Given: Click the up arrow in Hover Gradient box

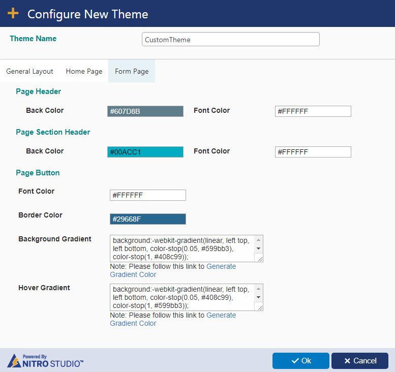Looking at the screenshot, I should pos(258,289).
